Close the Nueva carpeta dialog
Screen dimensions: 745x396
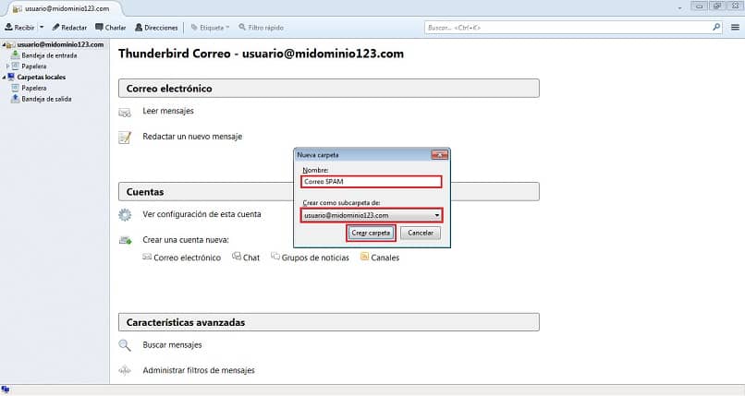(439, 155)
